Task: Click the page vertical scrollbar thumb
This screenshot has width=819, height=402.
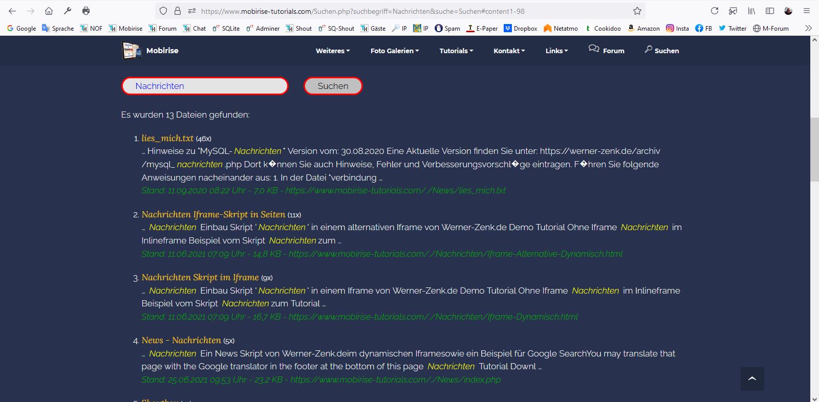Action: [x=814, y=149]
